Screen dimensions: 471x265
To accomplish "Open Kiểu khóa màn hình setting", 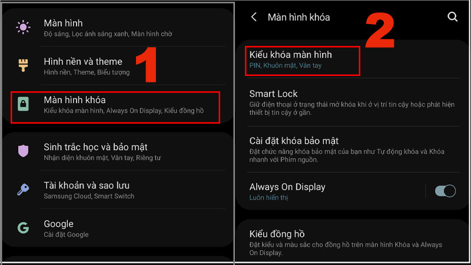I will 303,61.
